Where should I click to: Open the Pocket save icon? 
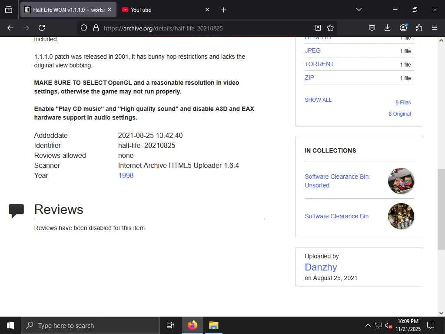click(372, 28)
